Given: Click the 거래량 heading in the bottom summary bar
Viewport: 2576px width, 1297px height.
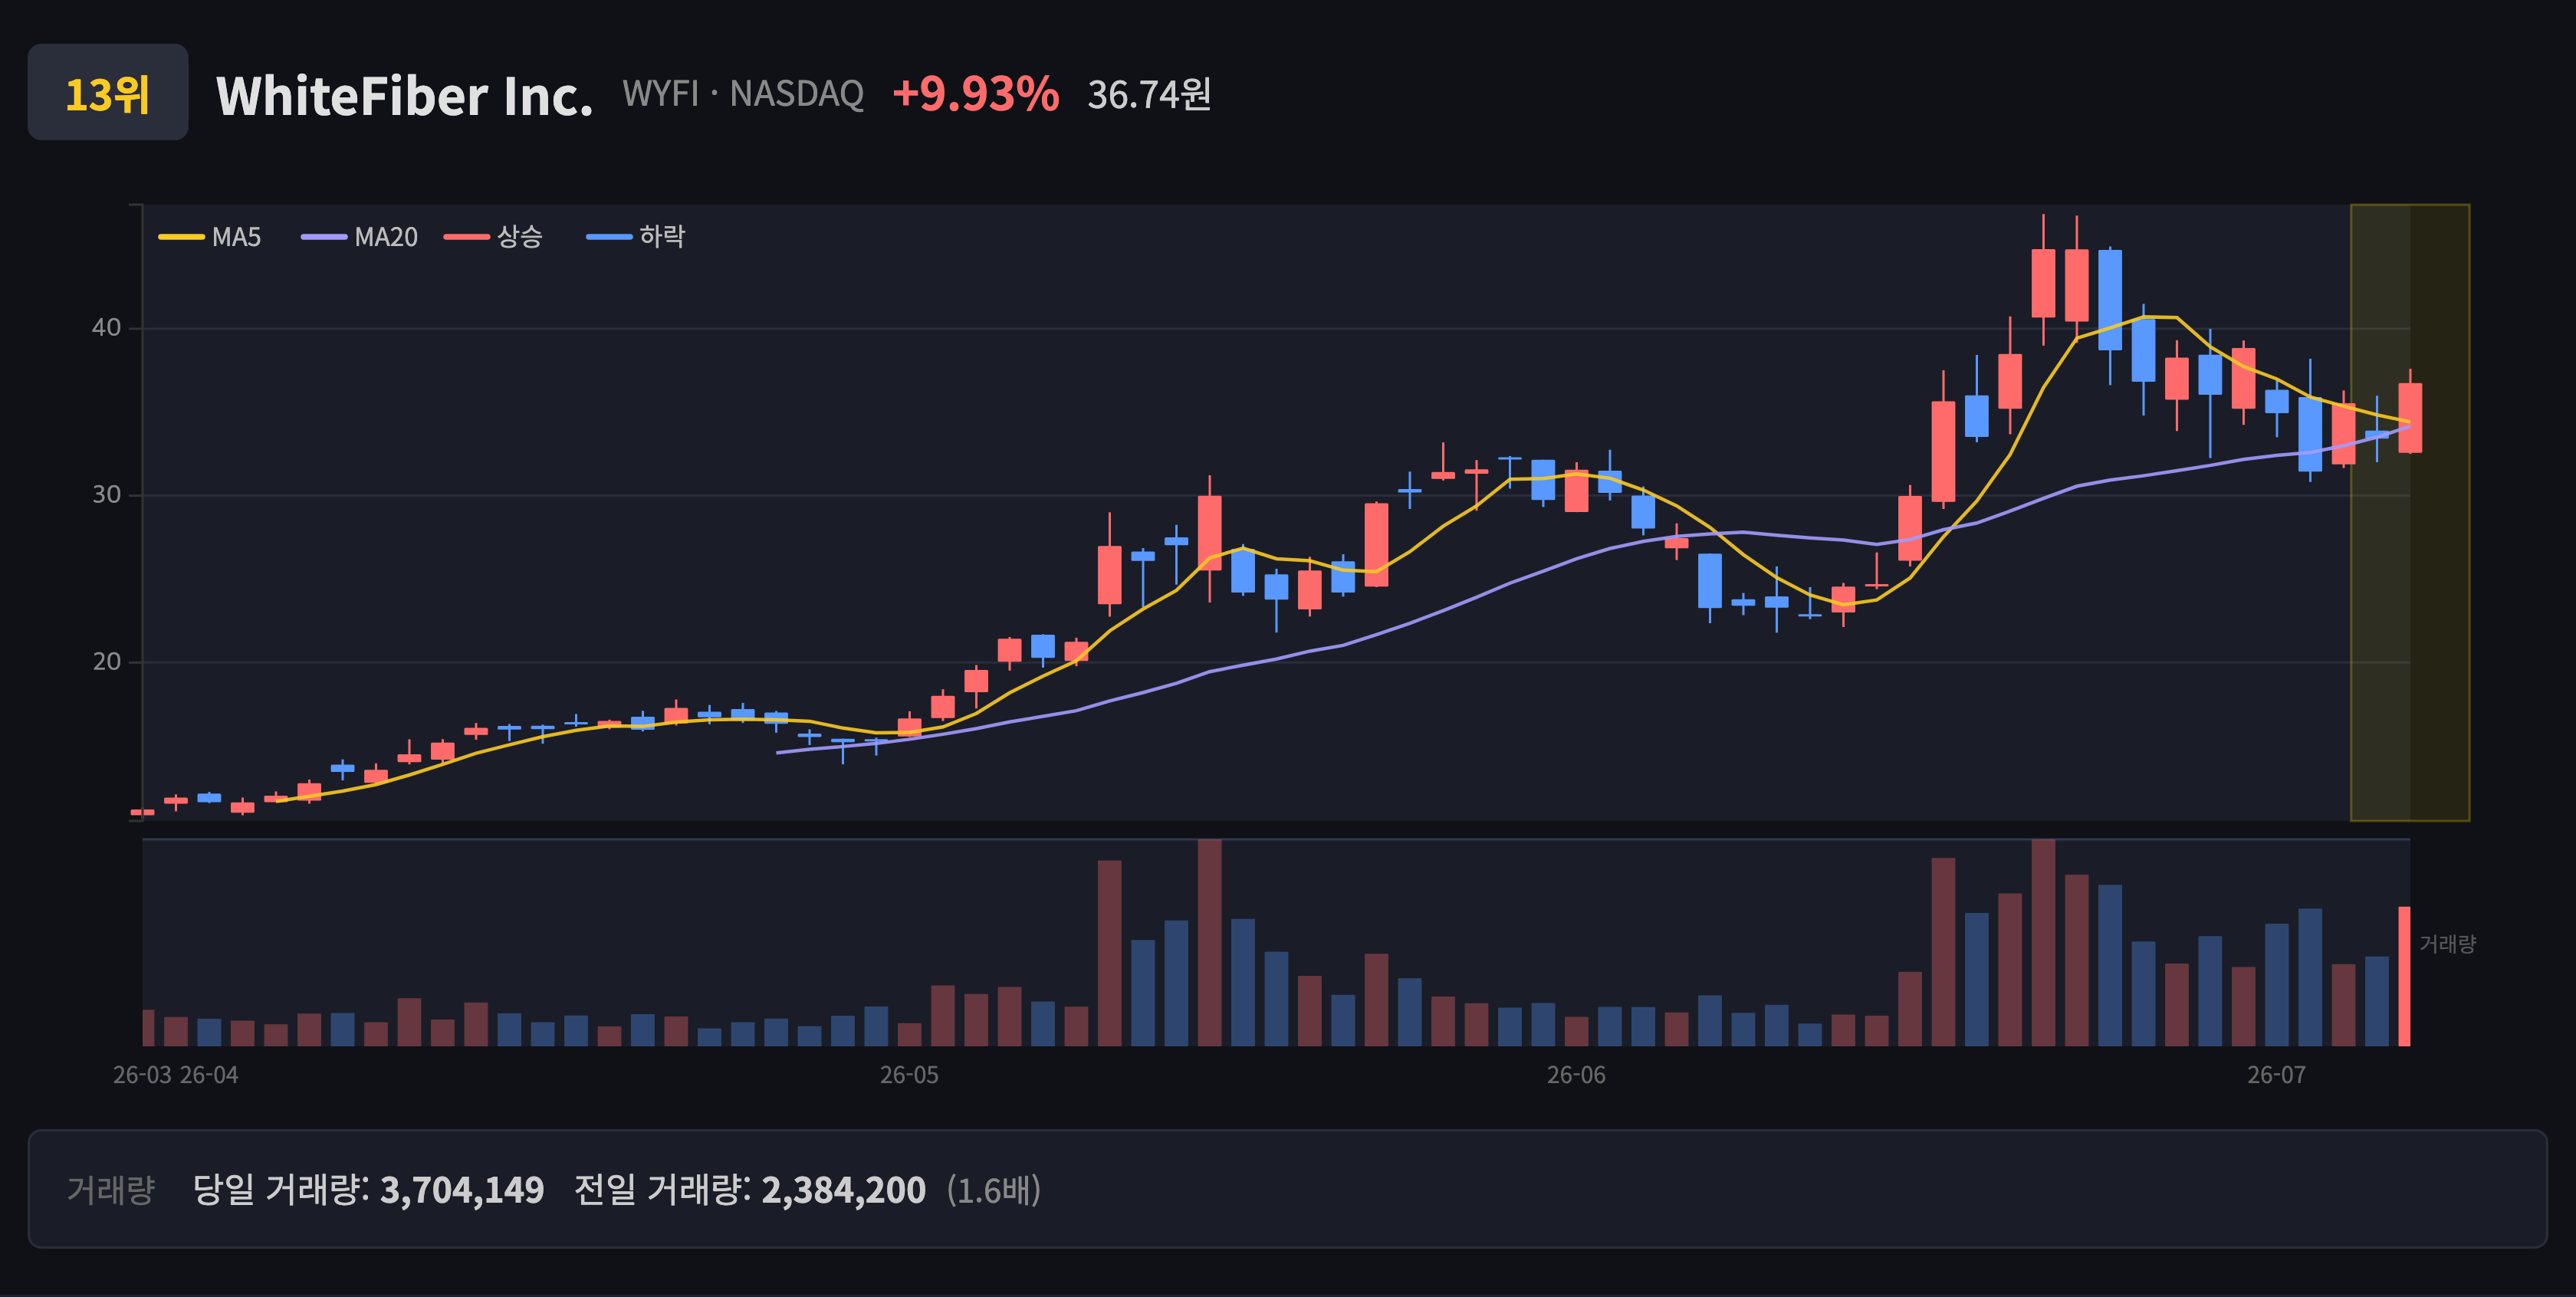Looking at the screenshot, I should pyautogui.click(x=111, y=1190).
